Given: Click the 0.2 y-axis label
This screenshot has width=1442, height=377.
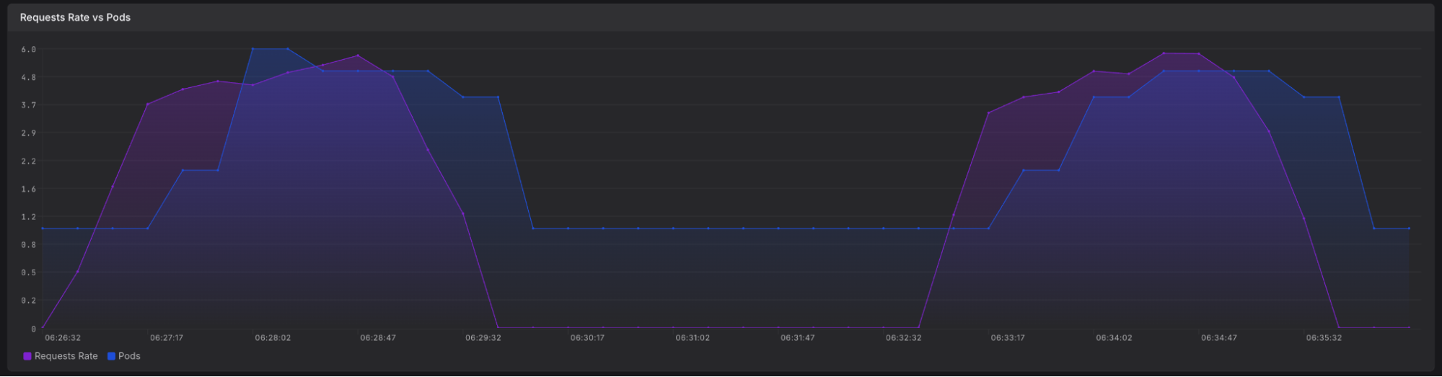Looking at the screenshot, I should tap(29, 301).
